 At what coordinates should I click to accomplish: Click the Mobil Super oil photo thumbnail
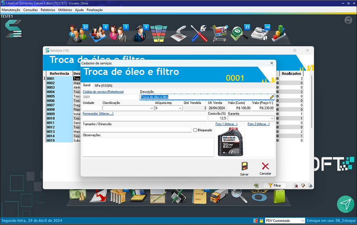click(230, 142)
